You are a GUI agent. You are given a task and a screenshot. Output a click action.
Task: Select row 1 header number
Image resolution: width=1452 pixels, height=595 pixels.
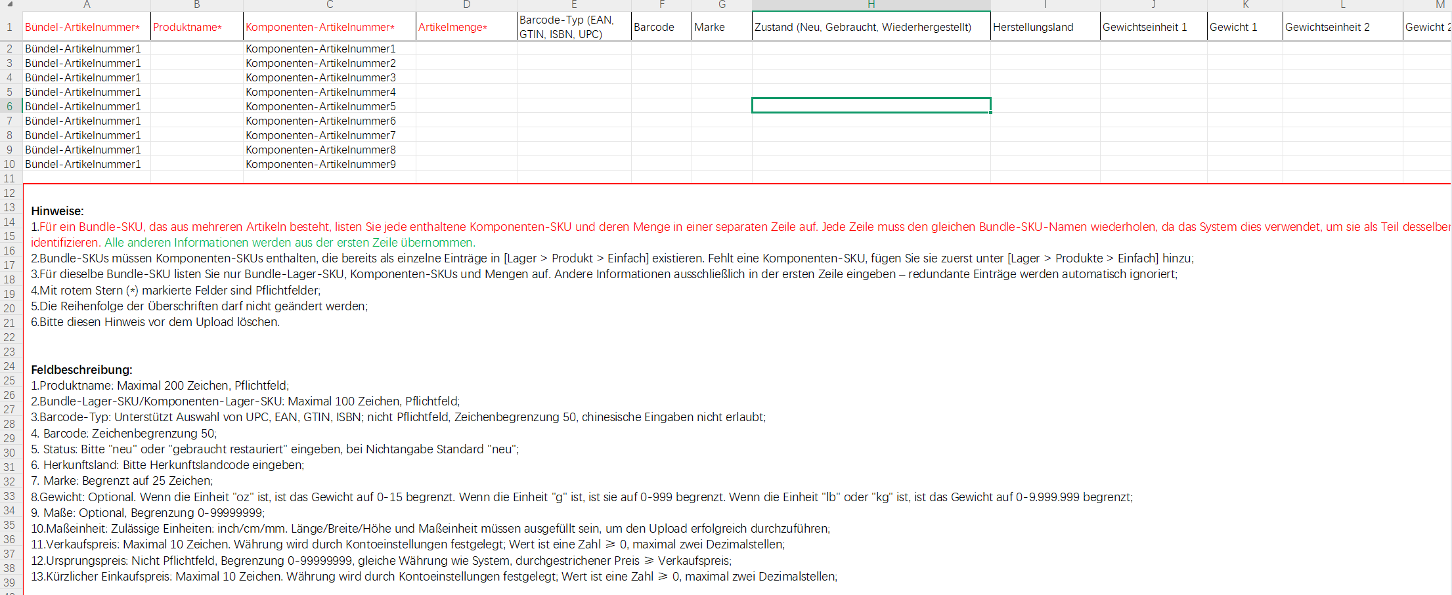(10, 27)
